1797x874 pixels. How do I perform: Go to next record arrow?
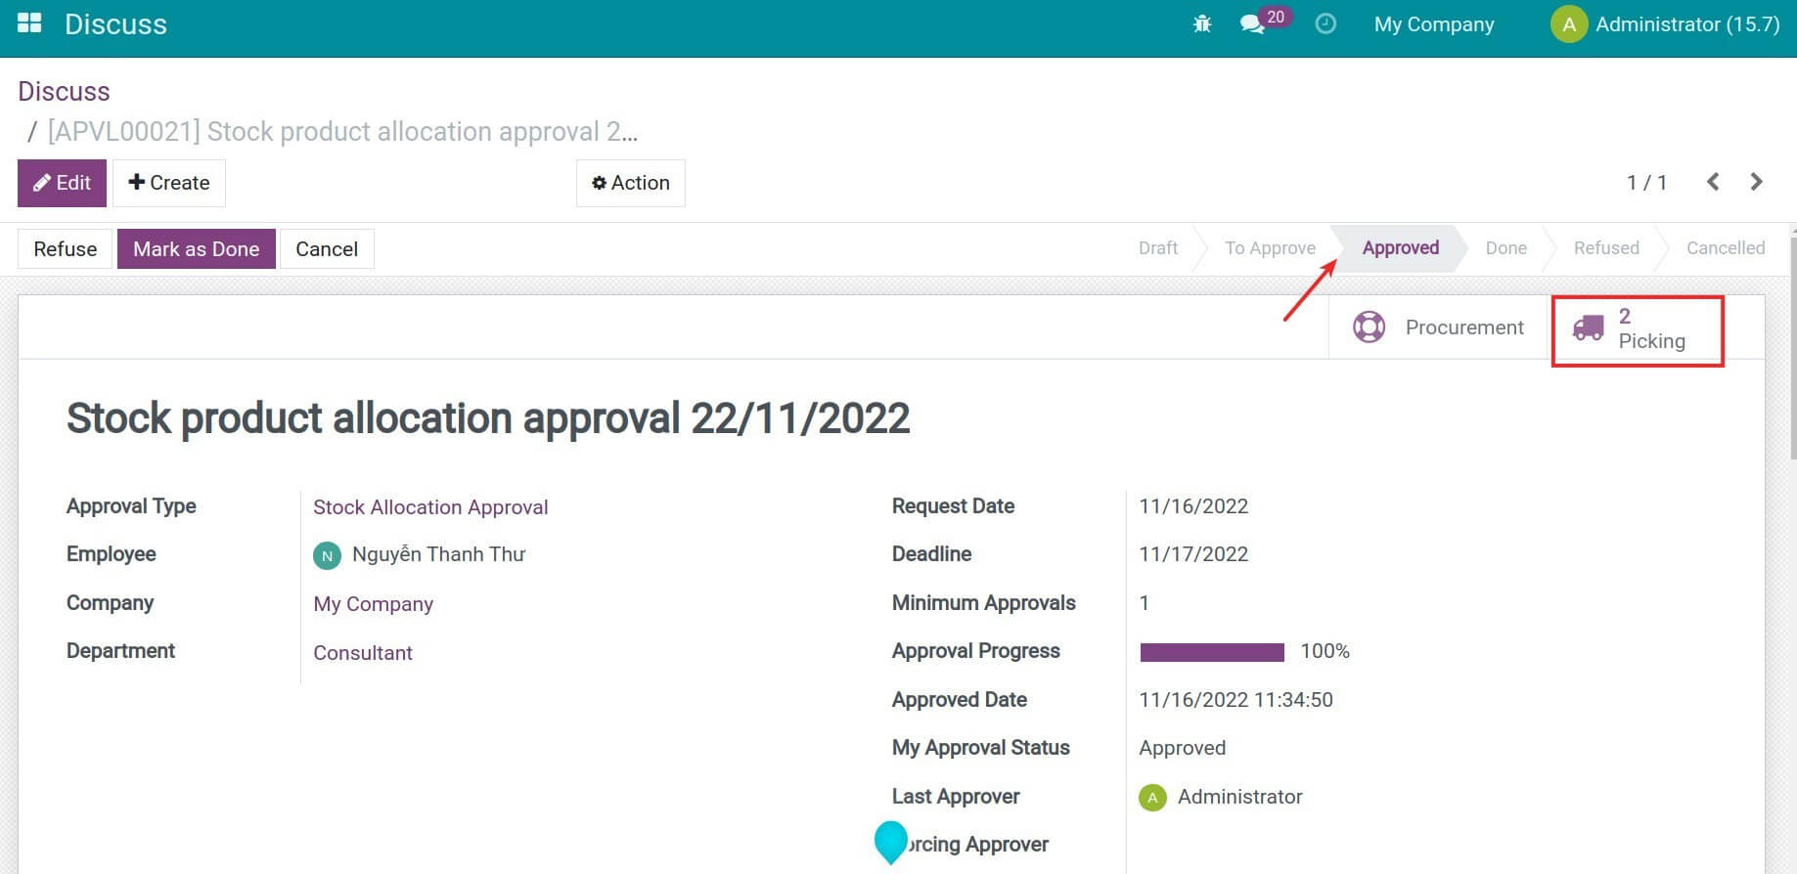point(1756,182)
